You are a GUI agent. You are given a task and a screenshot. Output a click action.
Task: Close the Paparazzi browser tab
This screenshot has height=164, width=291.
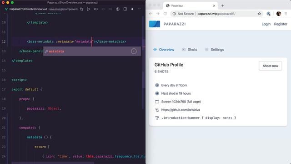pyautogui.click(x=214, y=6)
